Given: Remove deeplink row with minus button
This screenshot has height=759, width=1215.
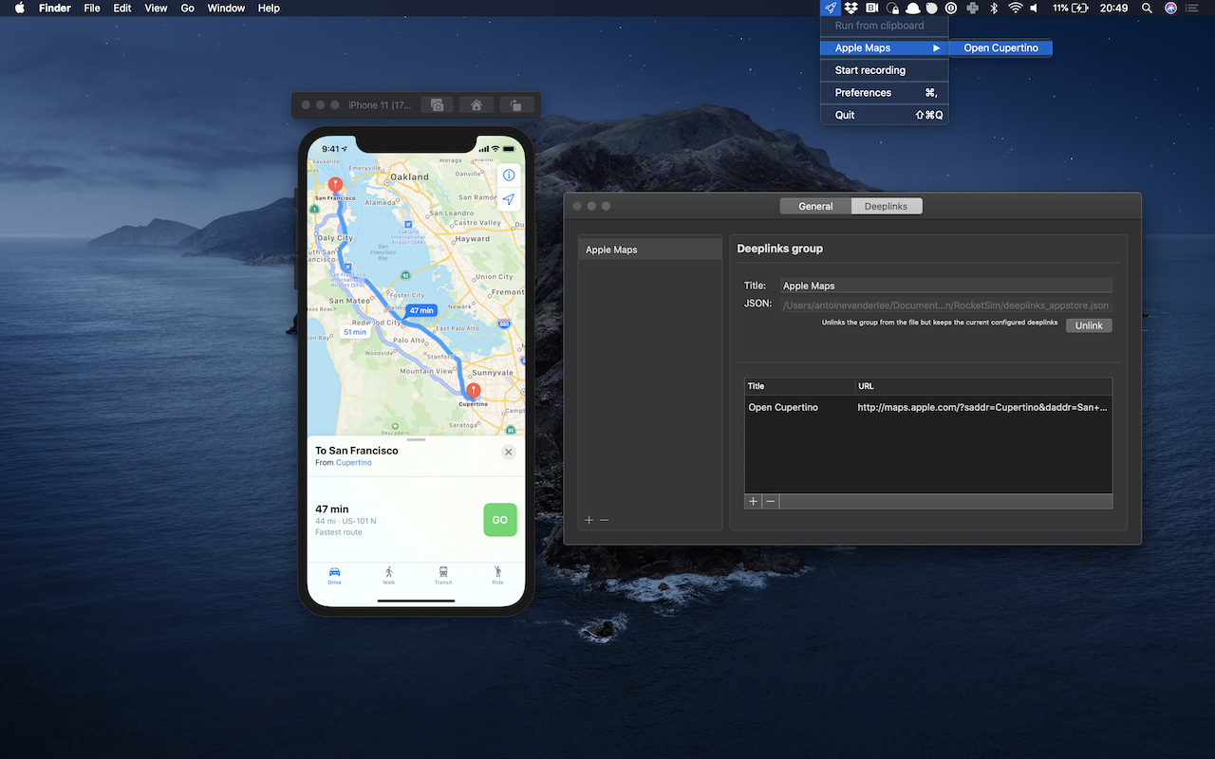Looking at the screenshot, I should pos(771,501).
